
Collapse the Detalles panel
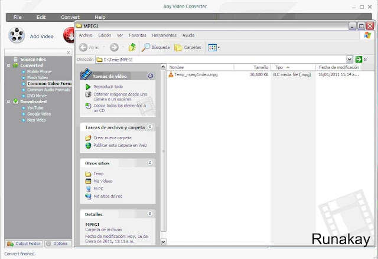(x=150, y=214)
